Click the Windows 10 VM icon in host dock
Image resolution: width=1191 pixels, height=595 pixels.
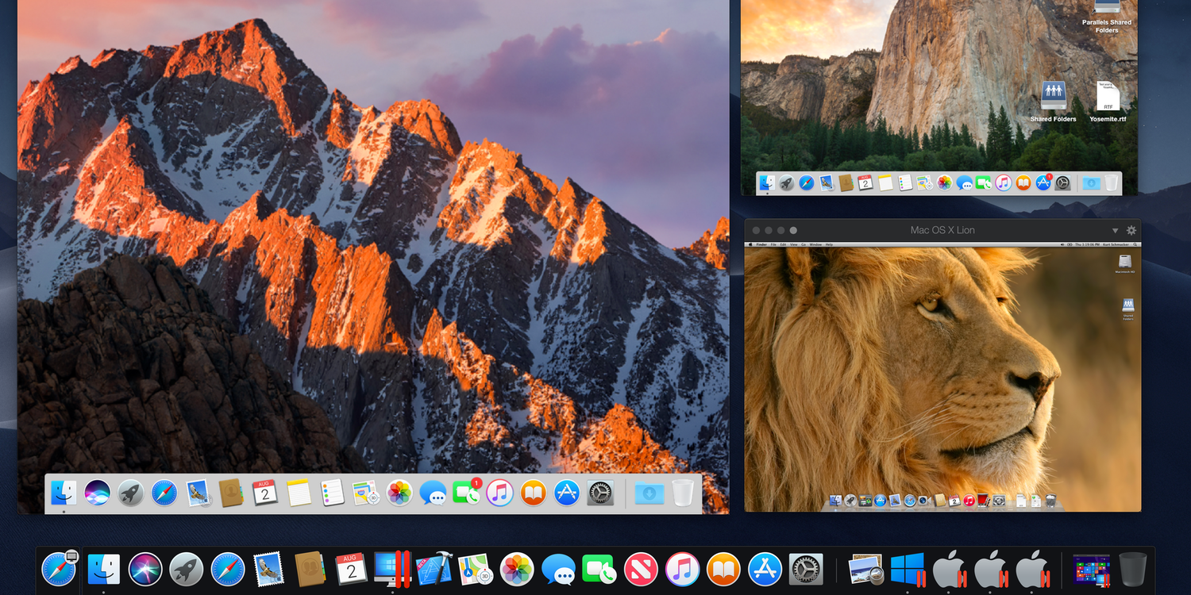pos(908,569)
